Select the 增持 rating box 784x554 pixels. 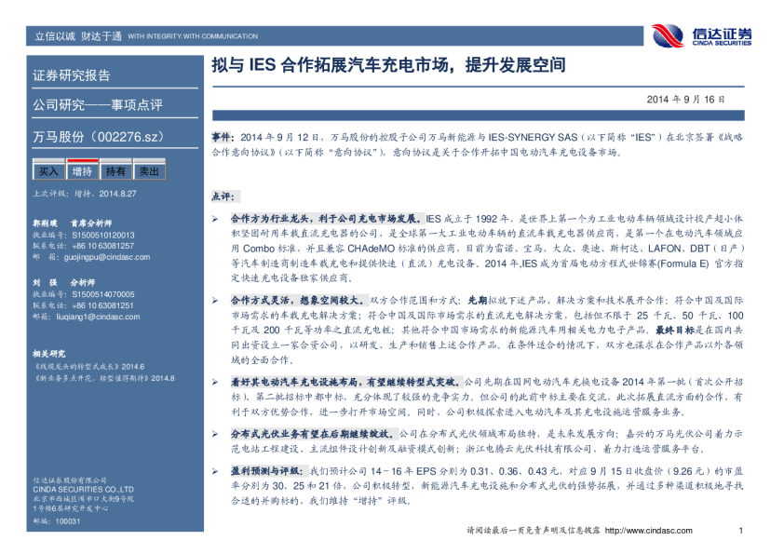coord(82,171)
